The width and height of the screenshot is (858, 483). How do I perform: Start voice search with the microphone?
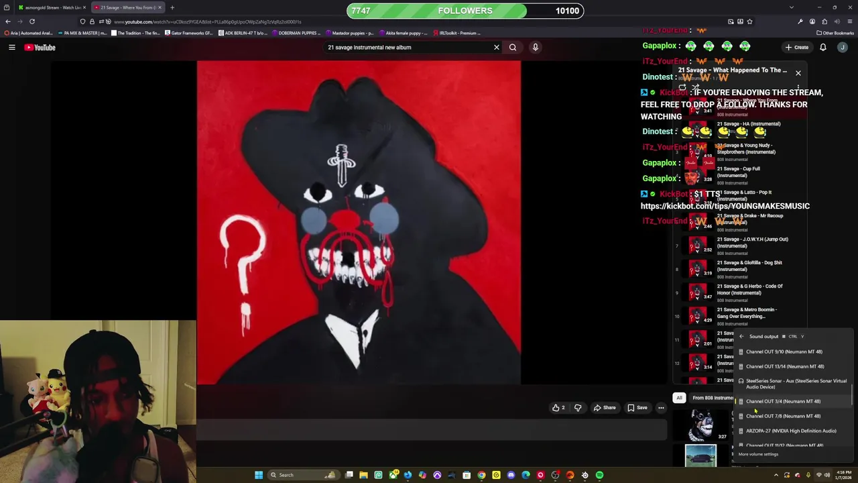535,47
